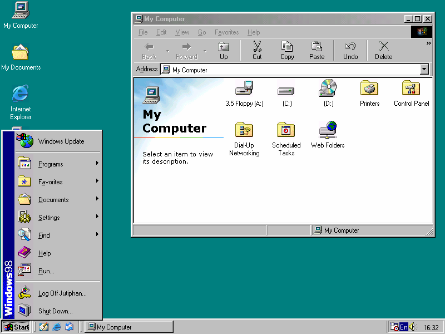Open the Go menu

[202, 32]
